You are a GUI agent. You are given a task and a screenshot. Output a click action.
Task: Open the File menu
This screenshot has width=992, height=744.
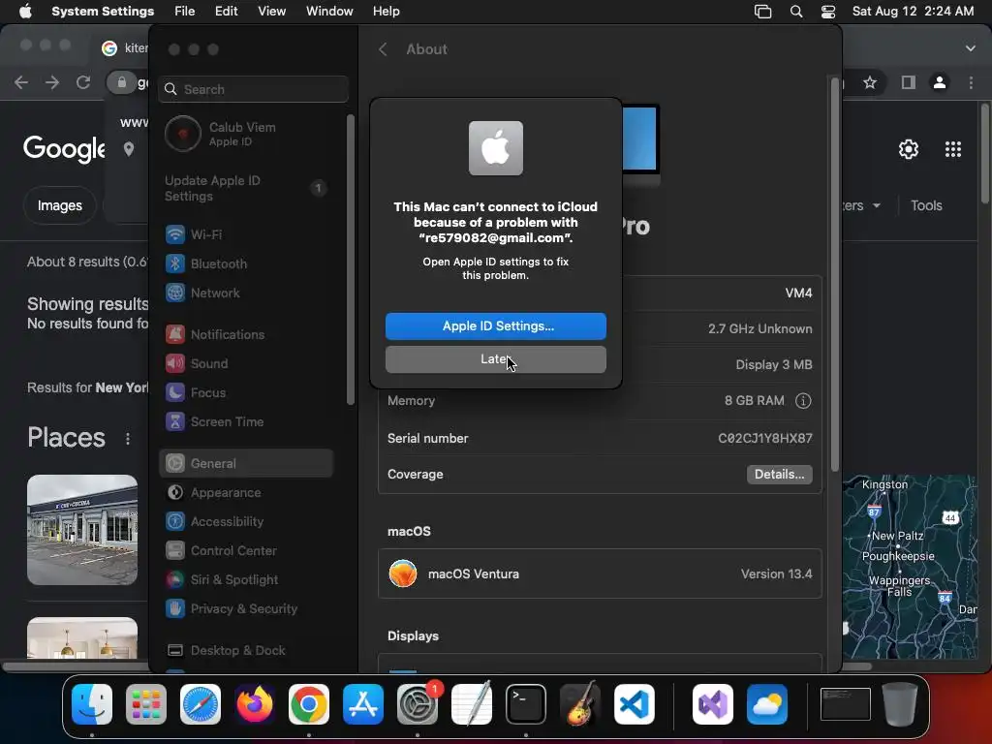[185, 12]
